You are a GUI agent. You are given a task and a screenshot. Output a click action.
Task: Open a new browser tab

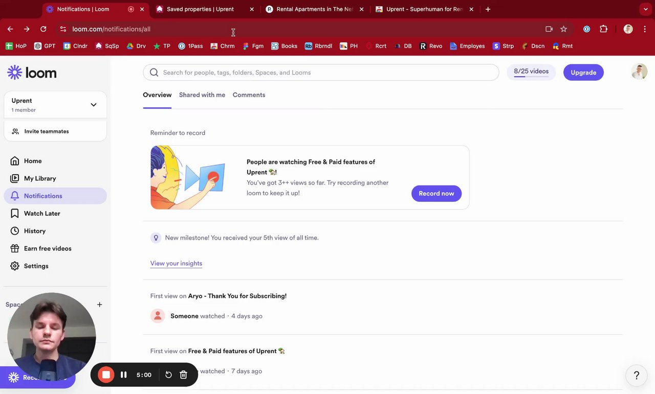(x=488, y=9)
